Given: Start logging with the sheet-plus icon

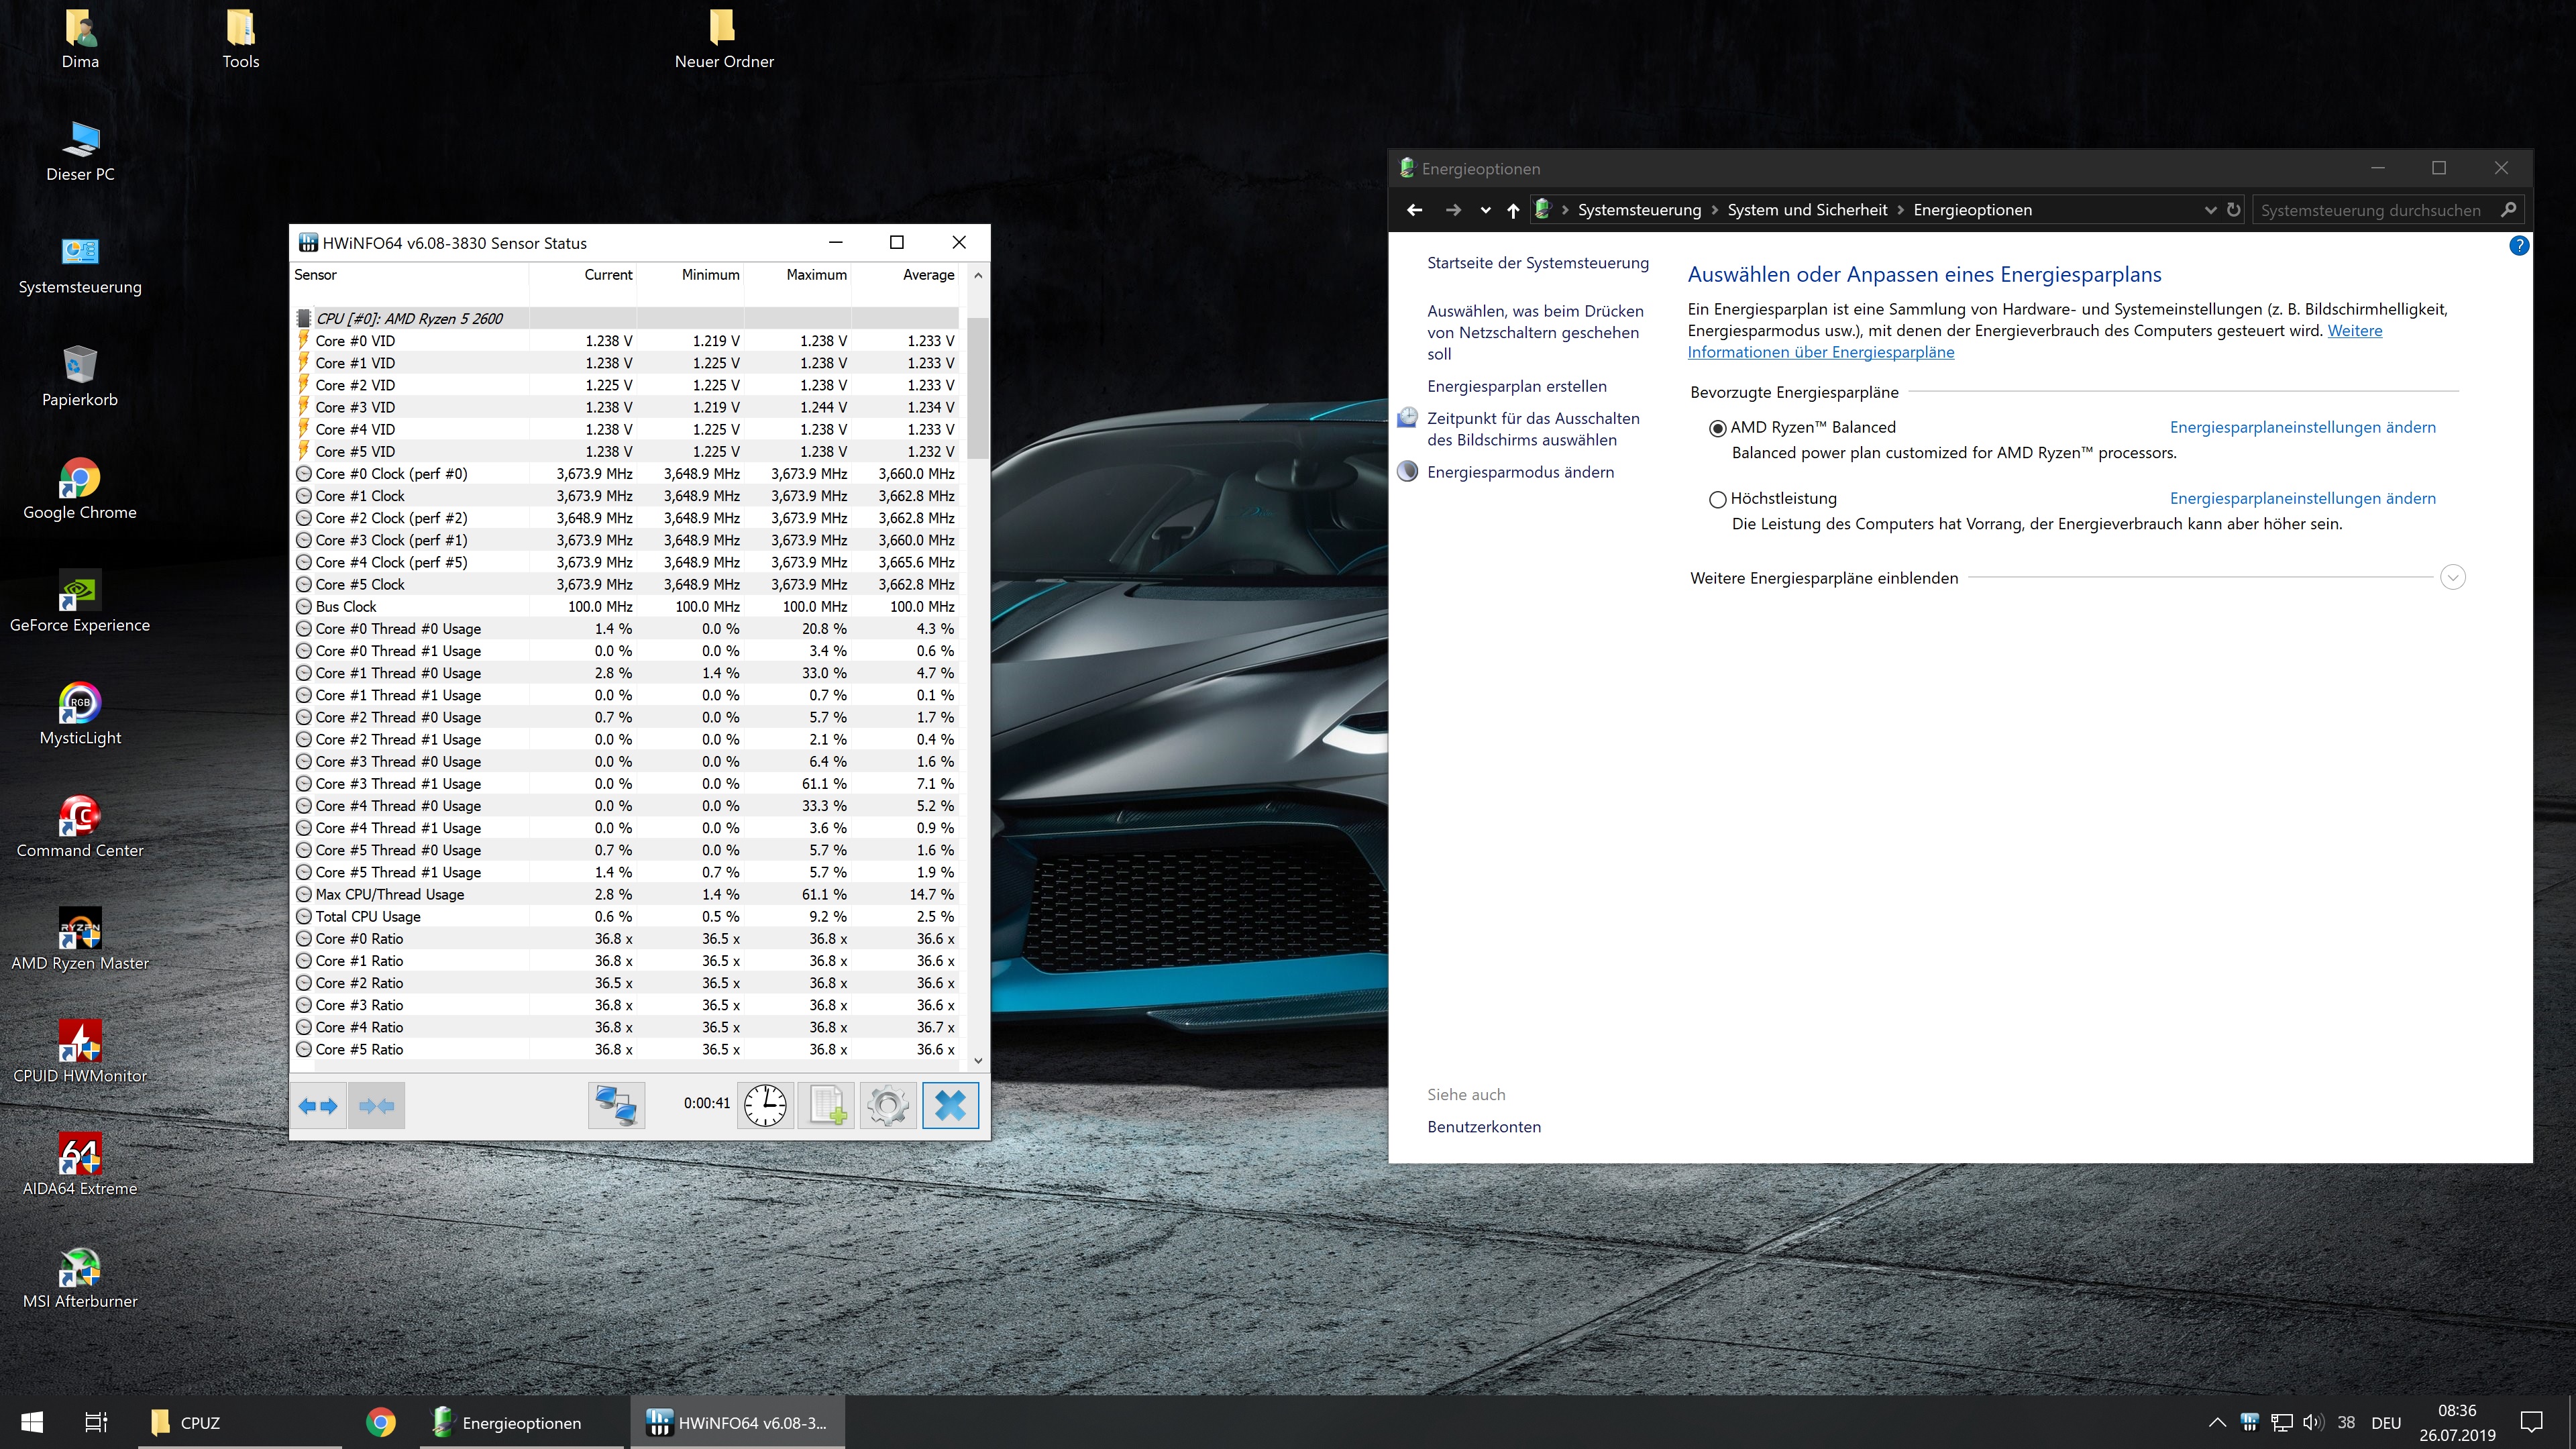Looking at the screenshot, I should pos(827,1105).
